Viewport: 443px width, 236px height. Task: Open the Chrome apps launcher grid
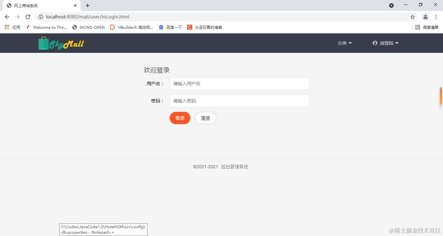pos(6,27)
